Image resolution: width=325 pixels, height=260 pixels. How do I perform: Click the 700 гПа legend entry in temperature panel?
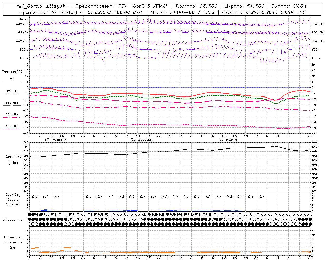click(12, 115)
